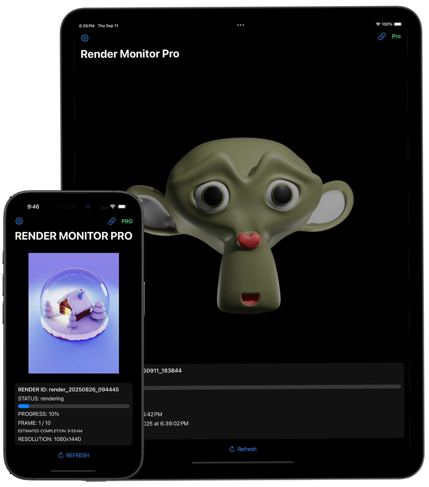Select the FRAME: 1 / 10 text

35,423
